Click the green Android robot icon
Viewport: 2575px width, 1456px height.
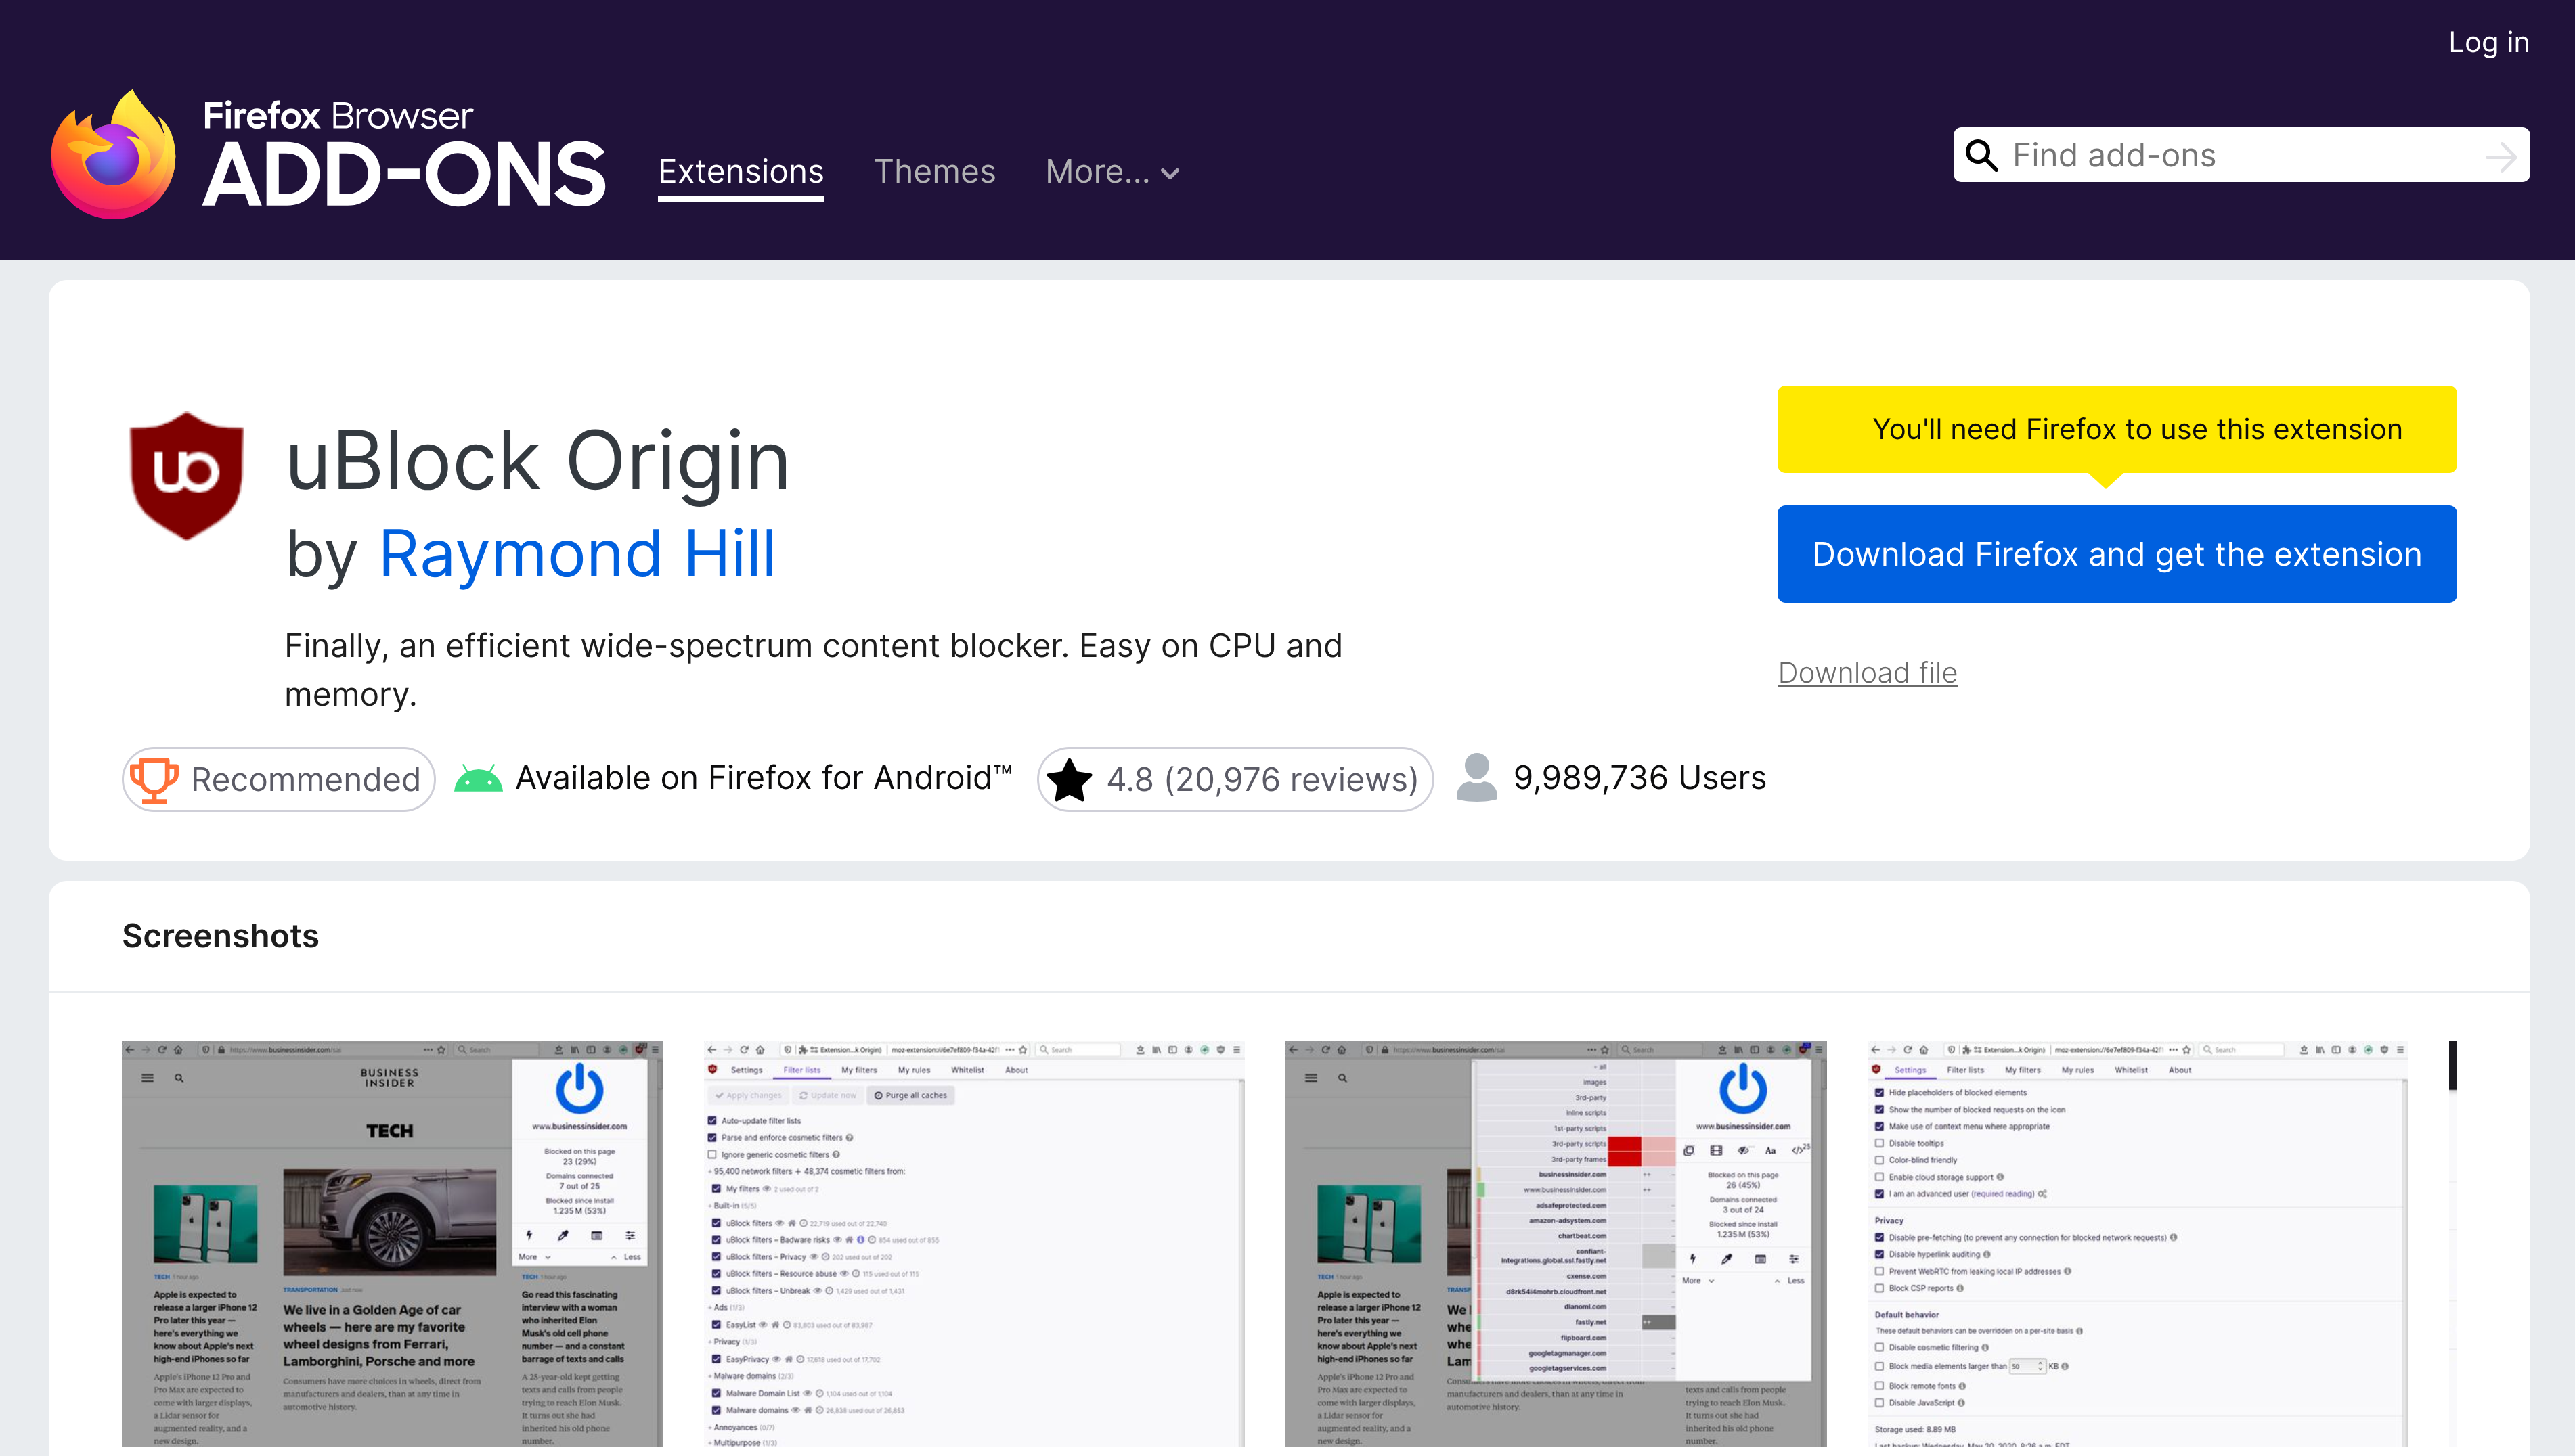[478, 778]
